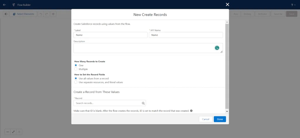
Task: Close the New Create Records dialog
Action: click(227, 5)
